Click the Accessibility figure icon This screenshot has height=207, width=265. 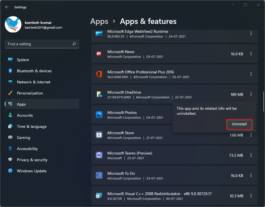click(10, 148)
